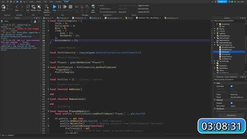Viewport: 247px width, 139px height.
Task: Switch to the TEST ribbon tab
Action: (x=46, y=2)
